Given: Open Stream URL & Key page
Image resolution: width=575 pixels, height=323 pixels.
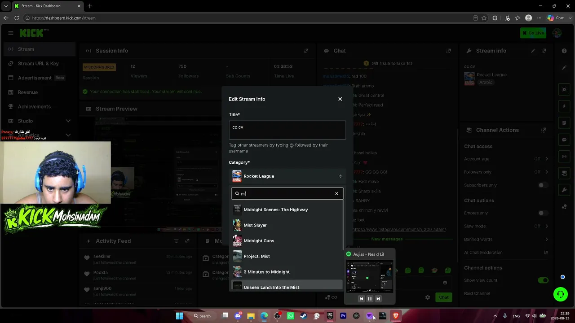Looking at the screenshot, I should [39, 64].
